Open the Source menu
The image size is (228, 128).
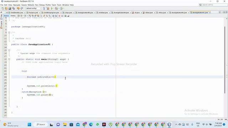click(x=24, y=5)
